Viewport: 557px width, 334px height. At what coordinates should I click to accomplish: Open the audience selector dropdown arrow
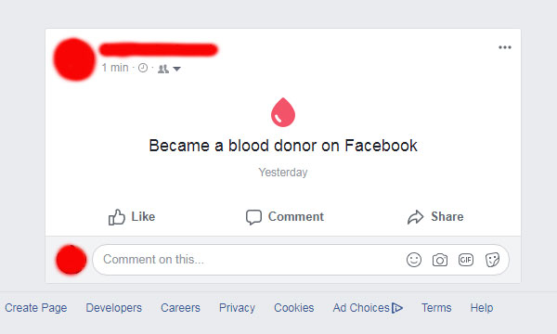(x=176, y=69)
